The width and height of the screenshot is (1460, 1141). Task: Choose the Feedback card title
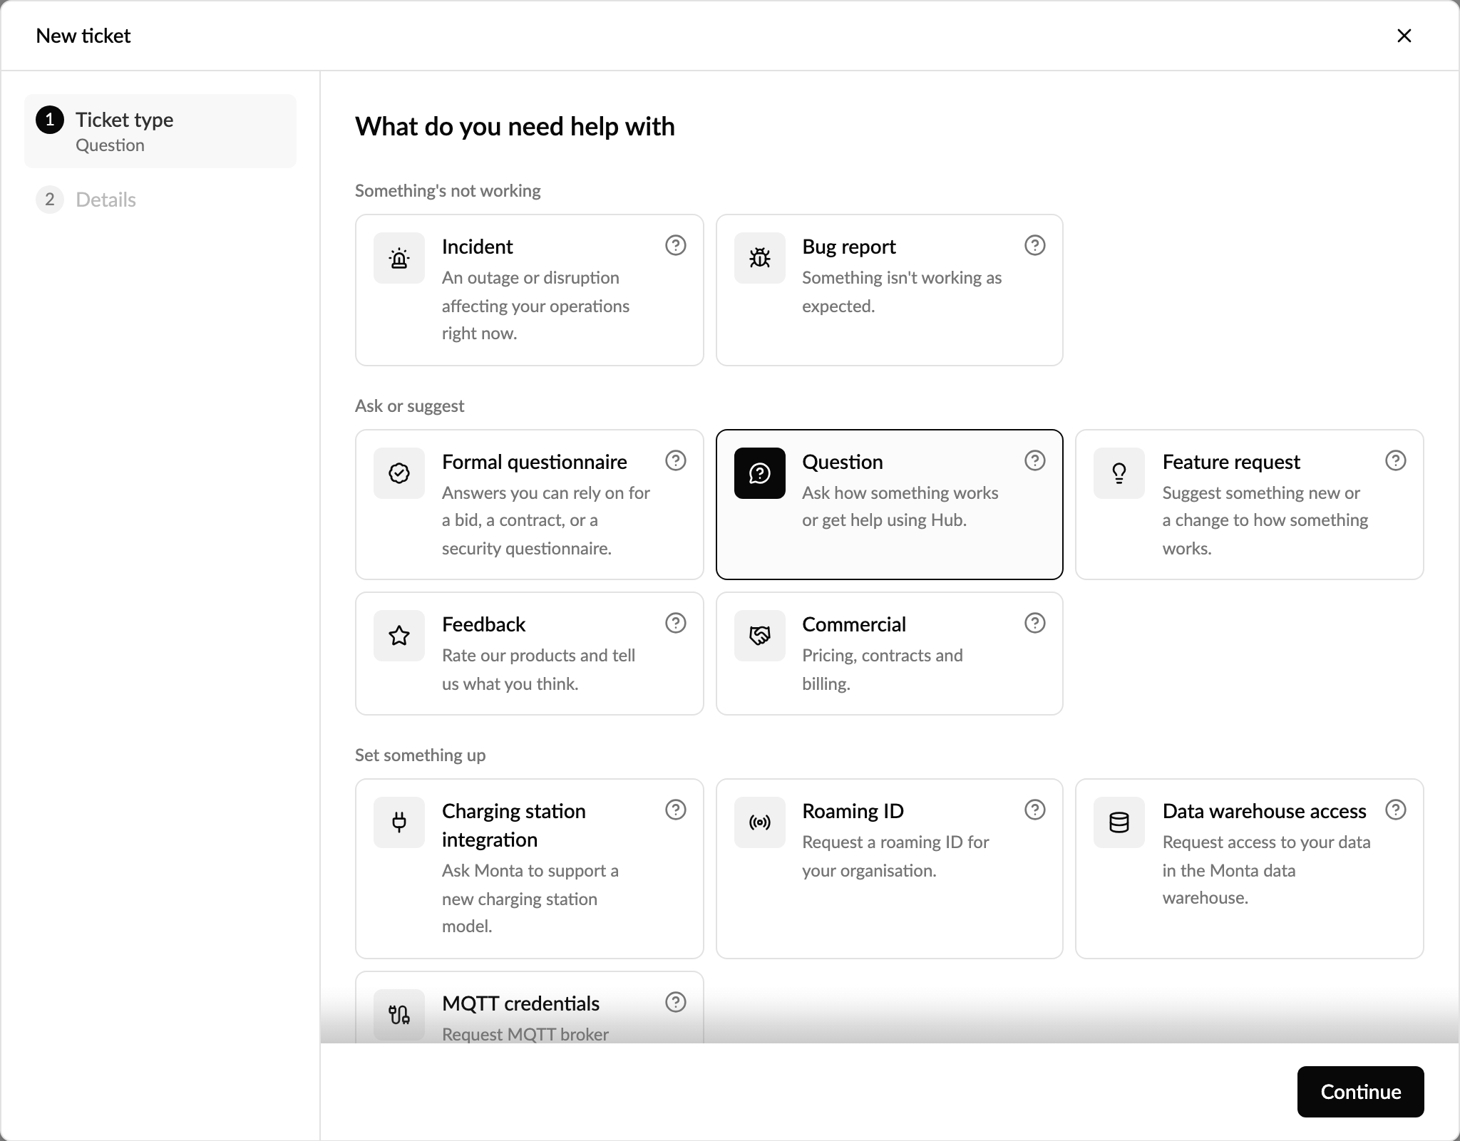[x=483, y=624]
